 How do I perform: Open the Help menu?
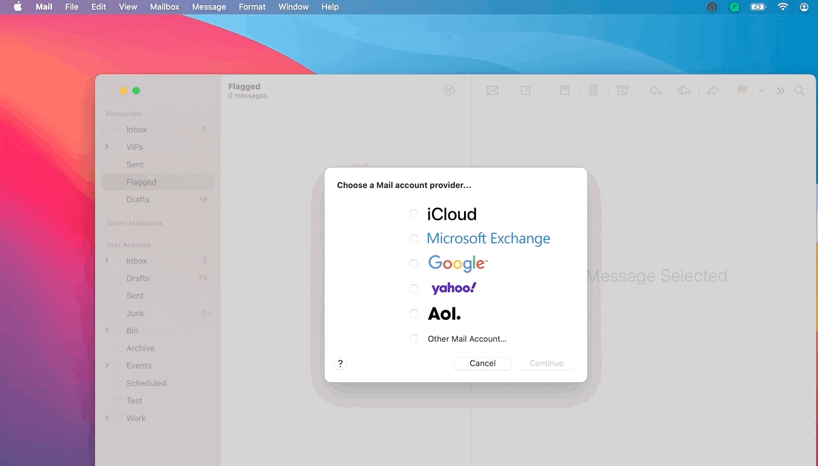(x=330, y=7)
